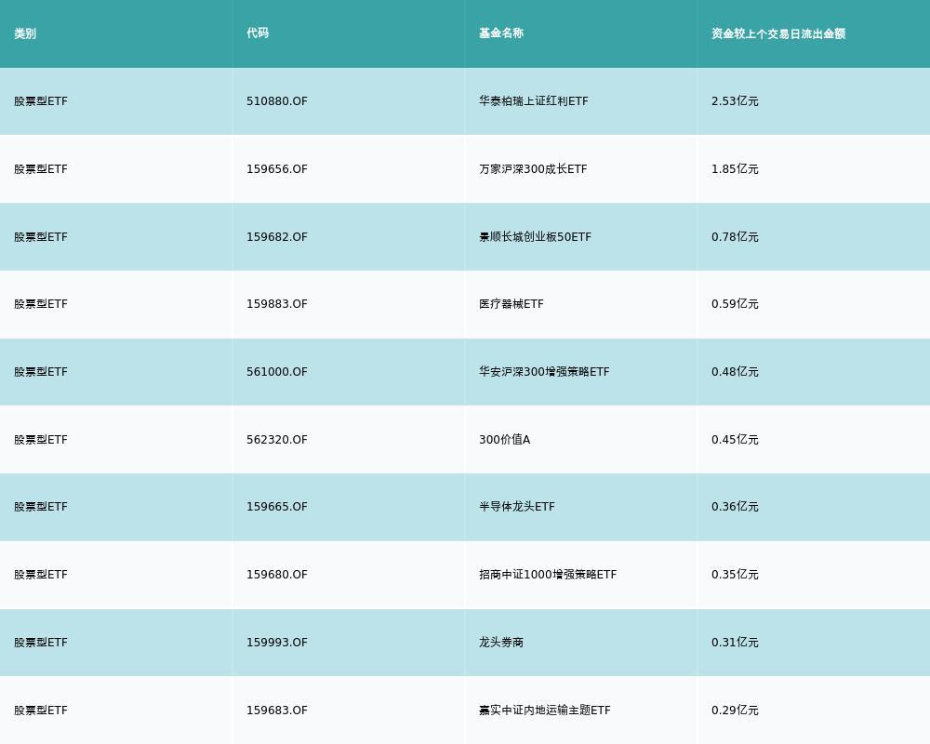Image resolution: width=930 pixels, height=744 pixels.
Task: Select 半导体龙头ETF fund name
Action: (x=517, y=507)
